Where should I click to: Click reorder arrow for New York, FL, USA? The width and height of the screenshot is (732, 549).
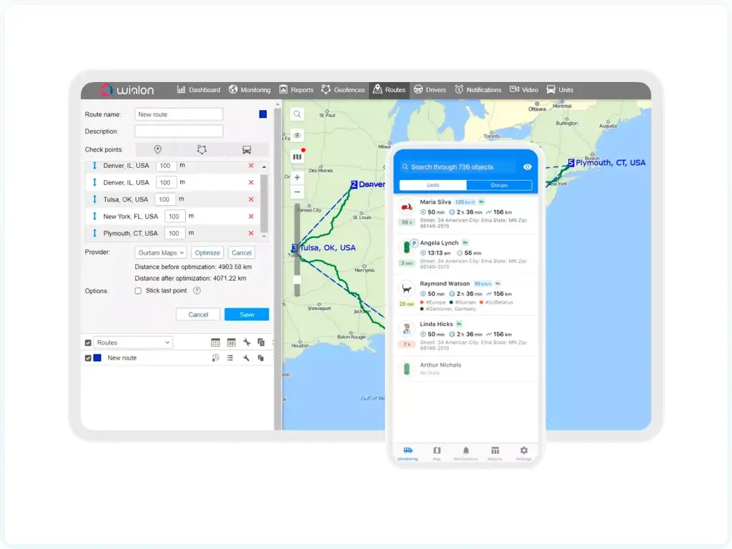(x=95, y=216)
